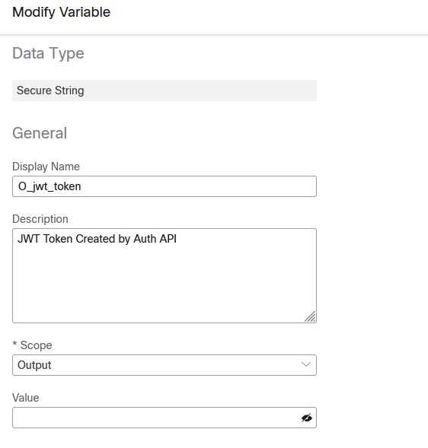Expand Scope using the chevron arrow
428x448 pixels.
click(306, 364)
